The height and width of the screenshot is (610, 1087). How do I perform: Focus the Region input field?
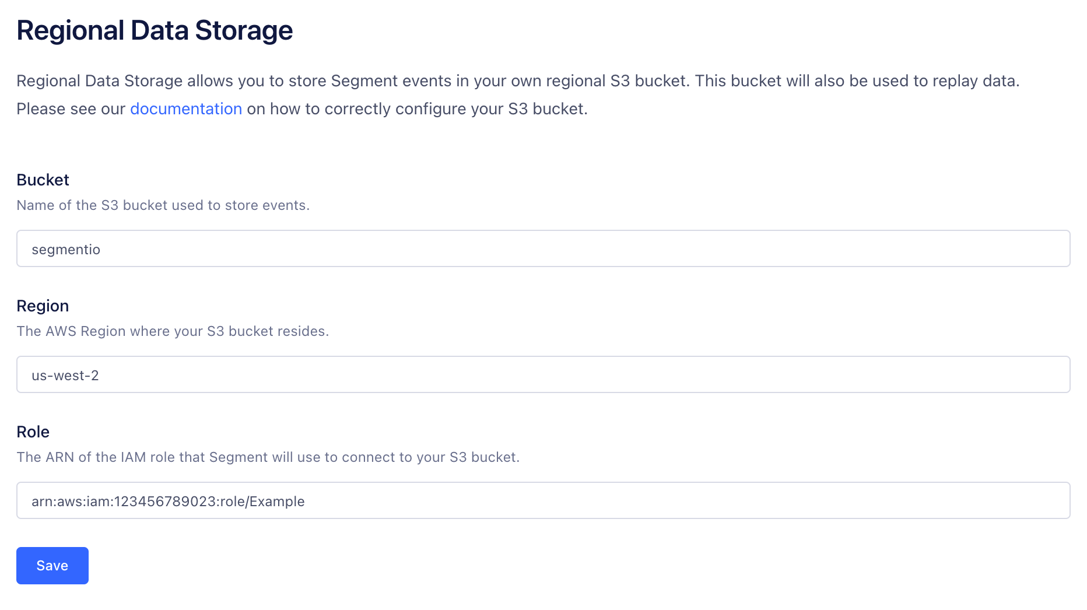tap(543, 375)
